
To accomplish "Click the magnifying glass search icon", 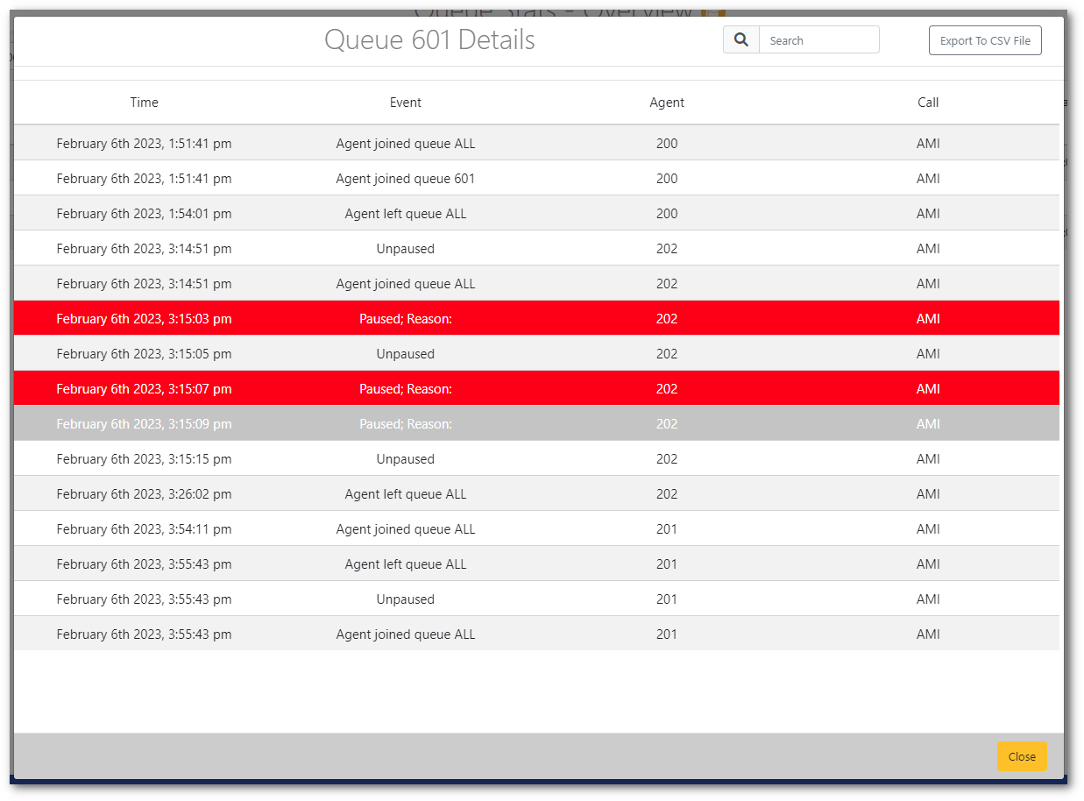I will (x=740, y=39).
